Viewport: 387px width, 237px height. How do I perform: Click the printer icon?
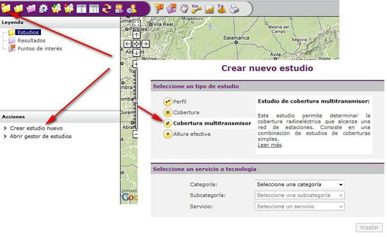(x=234, y=9)
